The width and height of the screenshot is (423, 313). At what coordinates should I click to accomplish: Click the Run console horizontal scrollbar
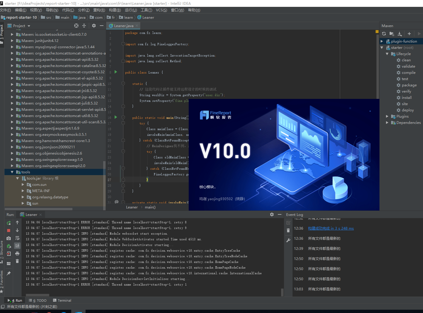pyautogui.click(x=38, y=295)
